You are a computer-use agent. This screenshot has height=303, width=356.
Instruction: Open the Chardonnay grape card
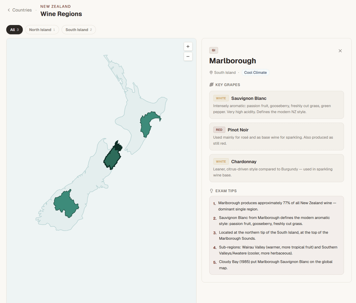click(276, 168)
